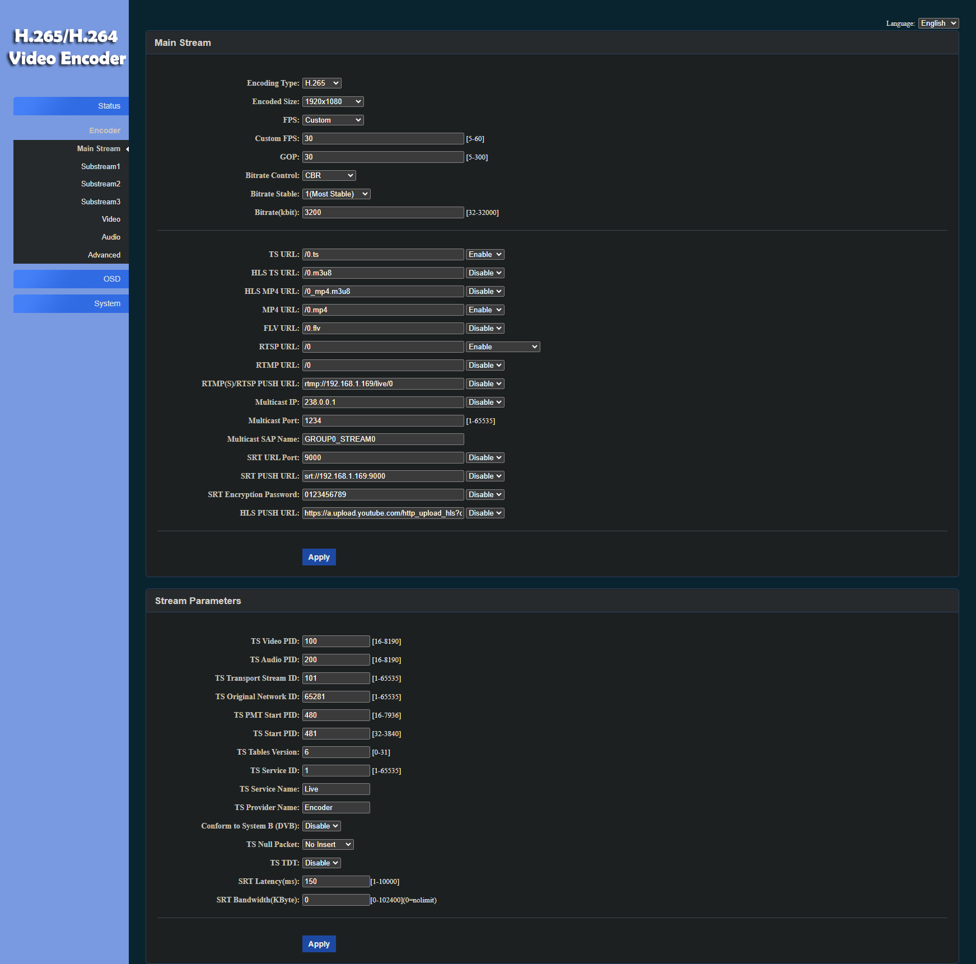Go to Substream1 settings

coord(100,166)
